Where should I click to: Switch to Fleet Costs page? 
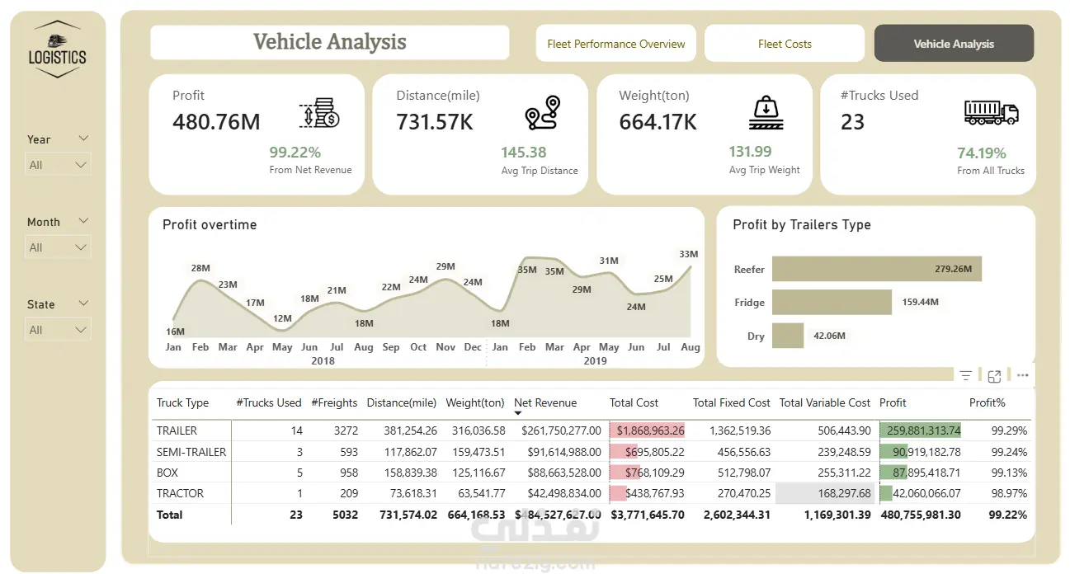[x=785, y=44]
